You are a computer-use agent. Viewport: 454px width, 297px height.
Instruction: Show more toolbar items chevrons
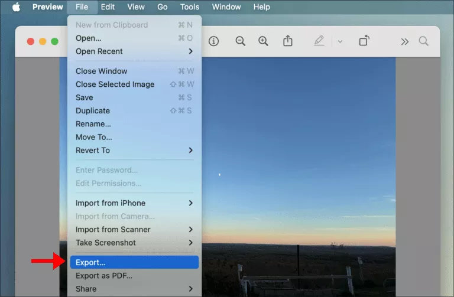[405, 42]
